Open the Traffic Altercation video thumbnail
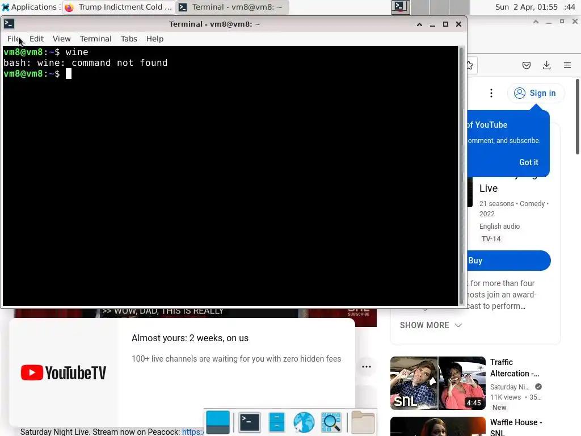 [x=437, y=383]
